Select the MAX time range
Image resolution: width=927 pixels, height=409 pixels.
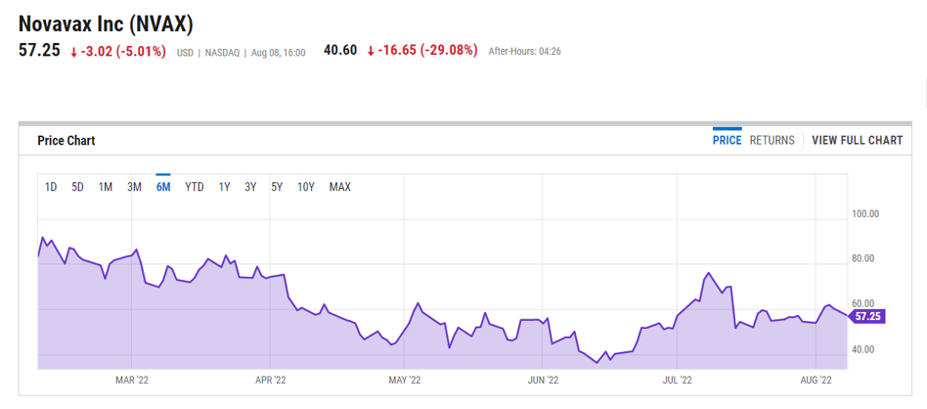340,187
